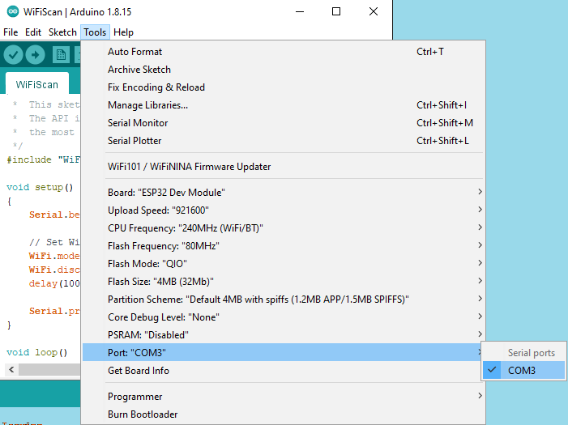Expand the CPU Frequency 240MHz submenu
The image size is (568, 425).
pyautogui.click(x=284, y=227)
